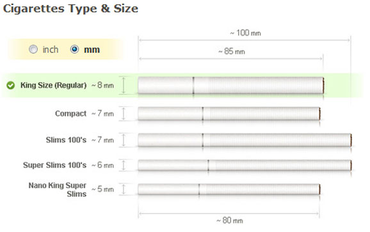
Task: Click the Cigarettes Type & Size heading
Action: (x=70, y=9)
